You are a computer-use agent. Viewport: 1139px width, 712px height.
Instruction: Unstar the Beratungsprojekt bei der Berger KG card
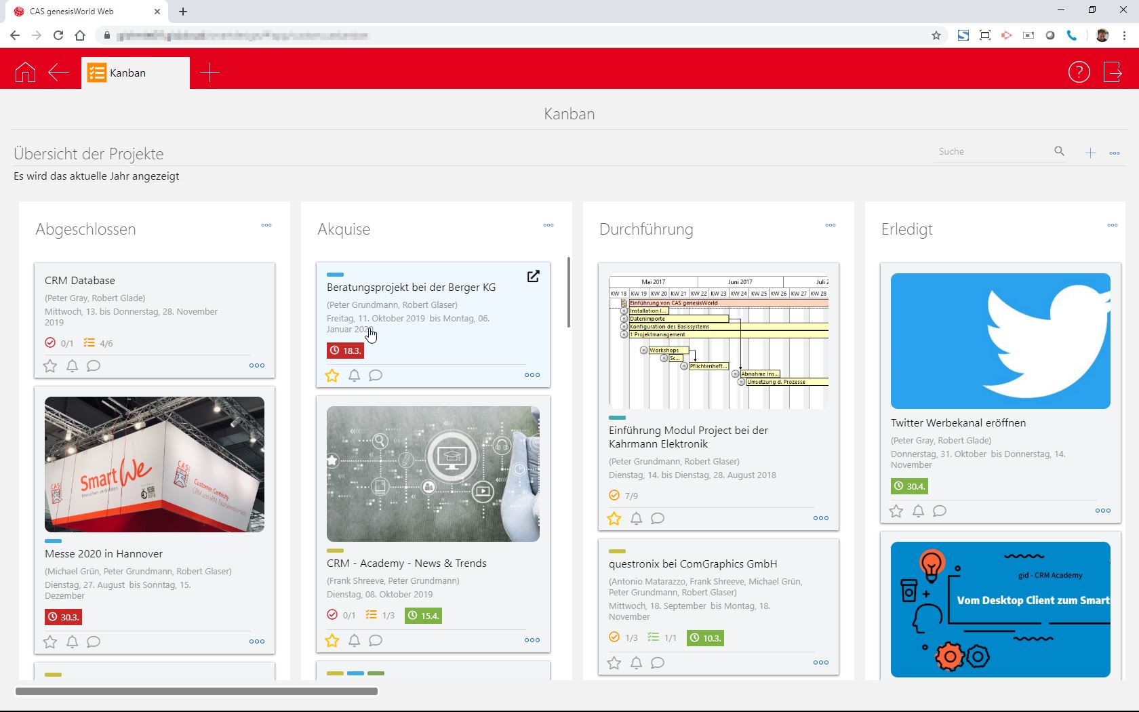pos(332,375)
